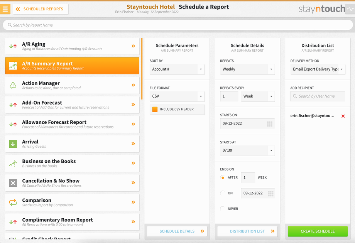Open the Starts At 07:30 dropdown
This screenshot has width=355, height=243.
247,150
